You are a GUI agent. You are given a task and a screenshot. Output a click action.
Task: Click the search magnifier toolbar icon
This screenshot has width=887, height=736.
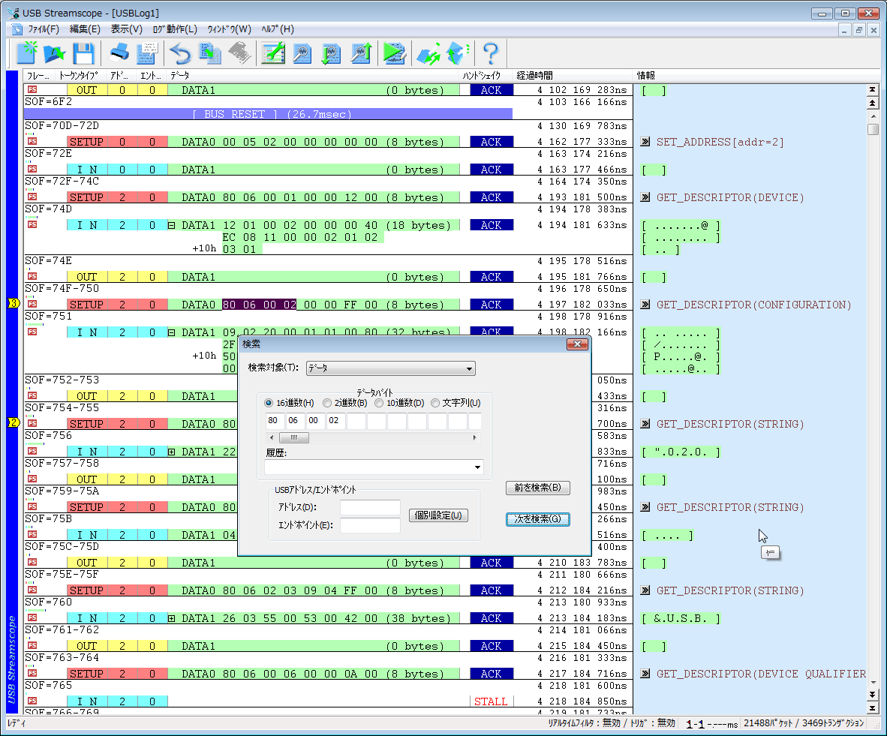[x=302, y=54]
